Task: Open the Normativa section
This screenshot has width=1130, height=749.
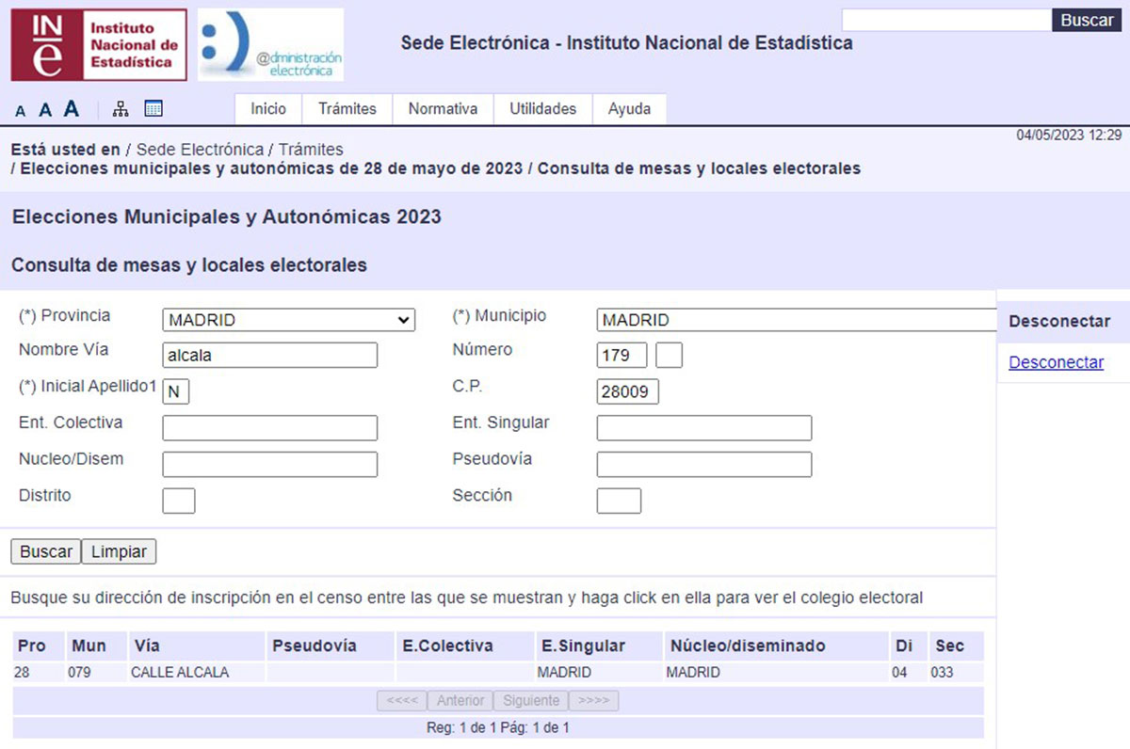Action: (442, 109)
